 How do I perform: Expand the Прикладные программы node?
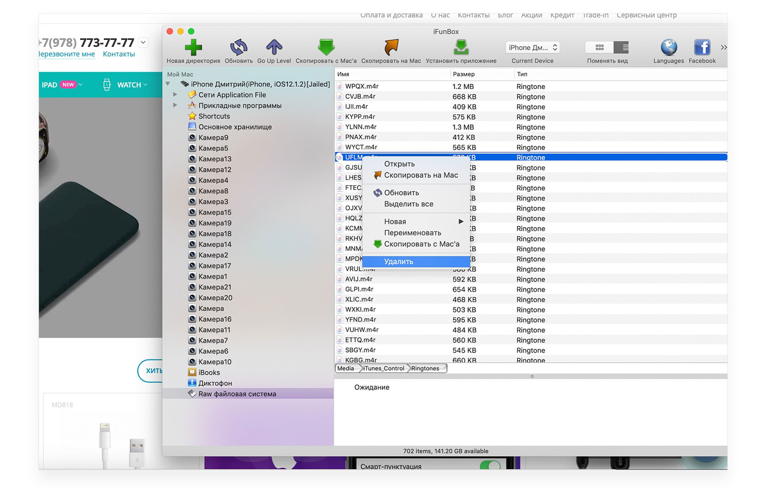(x=175, y=105)
